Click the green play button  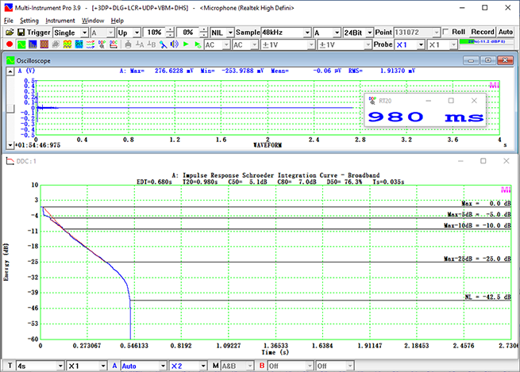(186, 45)
